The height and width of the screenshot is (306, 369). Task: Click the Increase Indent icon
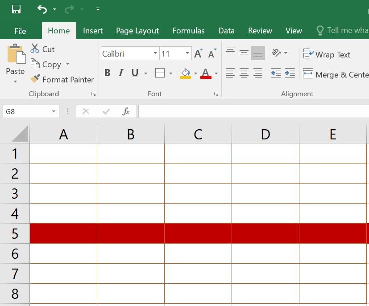click(x=290, y=73)
